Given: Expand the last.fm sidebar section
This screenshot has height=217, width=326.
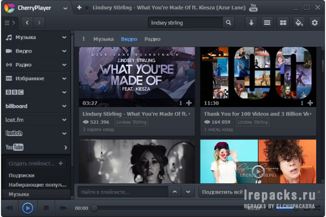Looking at the screenshot, I should [x=64, y=119].
